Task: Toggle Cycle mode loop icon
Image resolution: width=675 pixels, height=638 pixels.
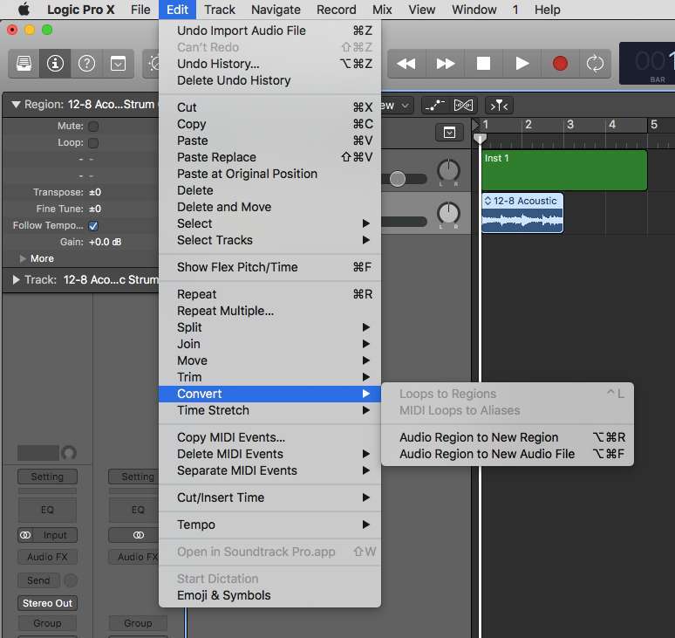Action: (x=595, y=64)
